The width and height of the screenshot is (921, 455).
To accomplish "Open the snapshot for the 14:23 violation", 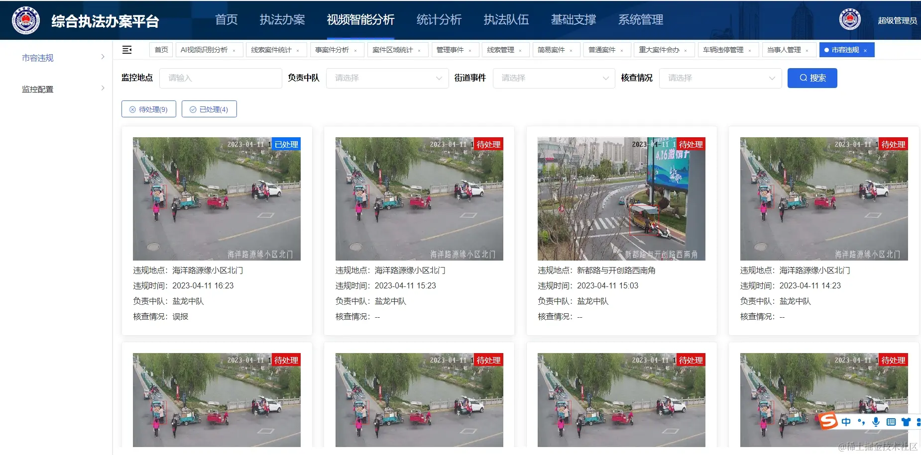I will click(x=824, y=199).
